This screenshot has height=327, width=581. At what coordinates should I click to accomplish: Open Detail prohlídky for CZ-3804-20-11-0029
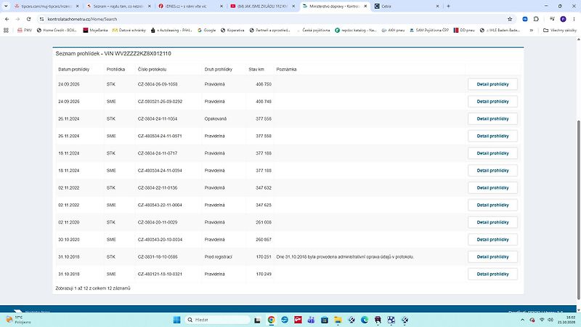(492, 222)
